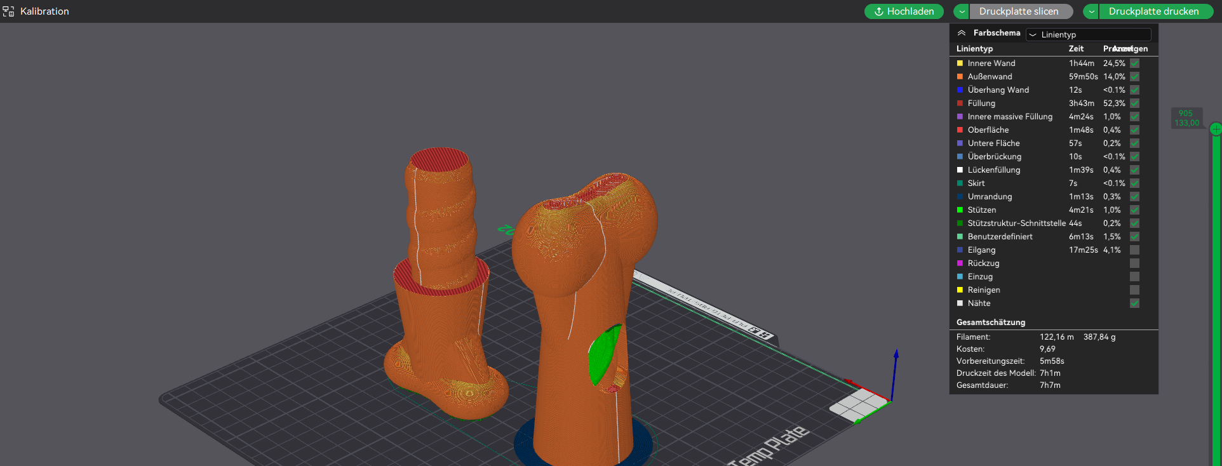The width and height of the screenshot is (1222, 466).
Task: Click the Zeit column header
Action: click(1076, 49)
